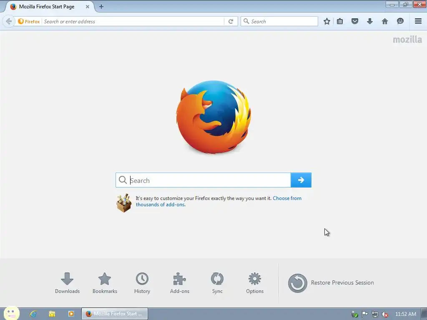Open the toolbar Downloads arrow icon
The width and height of the screenshot is (427, 320).
369,21
